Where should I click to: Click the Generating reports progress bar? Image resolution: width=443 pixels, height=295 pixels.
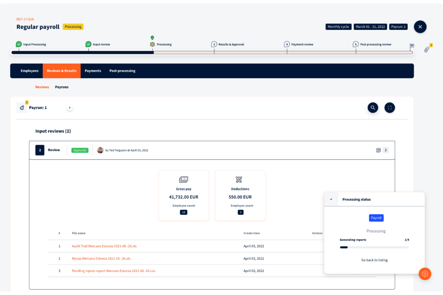click(374, 247)
